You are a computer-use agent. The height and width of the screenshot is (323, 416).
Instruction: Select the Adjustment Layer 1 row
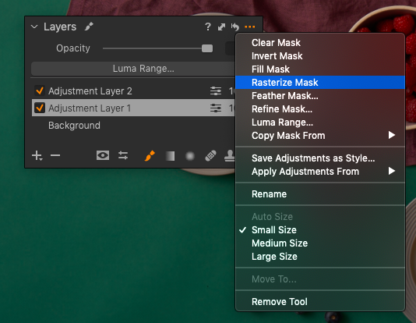coord(133,108)
